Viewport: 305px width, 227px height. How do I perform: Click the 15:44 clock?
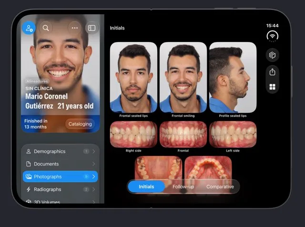272,25
